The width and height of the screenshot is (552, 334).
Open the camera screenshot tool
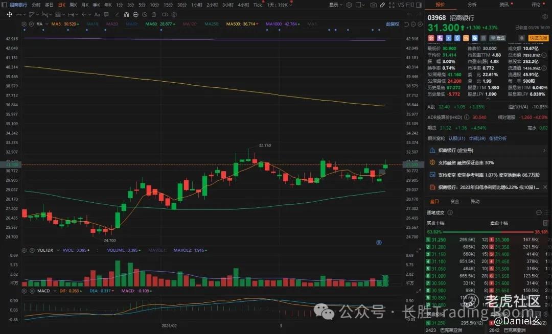(x=373, y=5)
